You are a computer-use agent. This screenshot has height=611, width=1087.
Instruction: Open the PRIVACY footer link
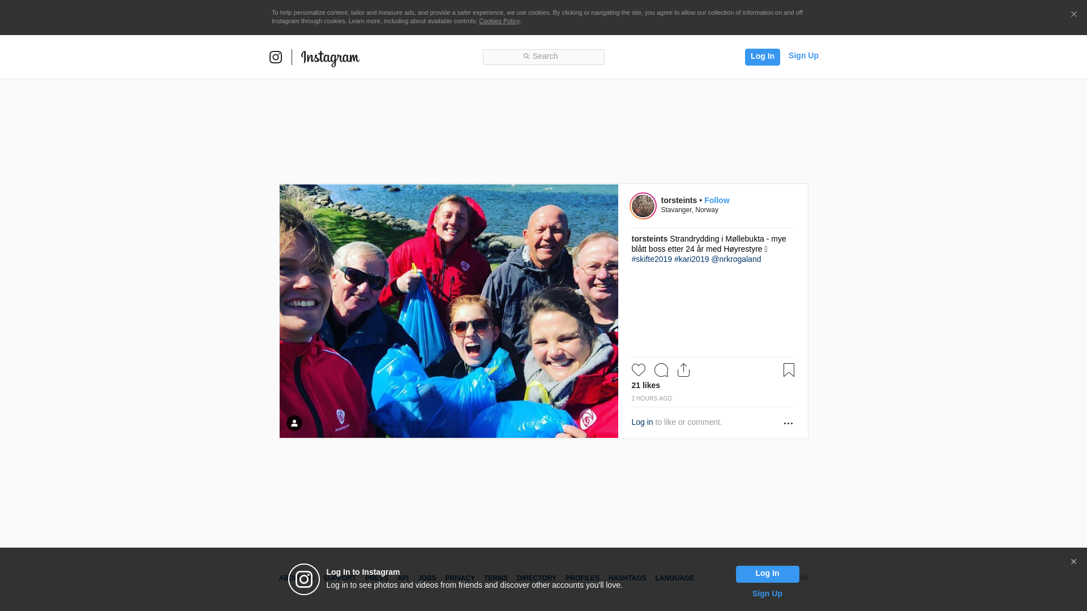pos(460,578)
